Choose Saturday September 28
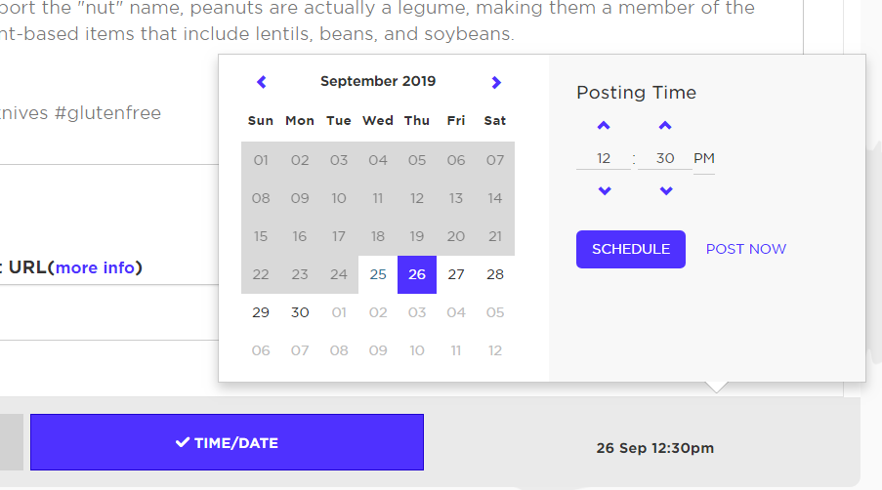Image resolution: width=882 pixels, height=490 pixels. pyautogui.click(x=495, y=274)
